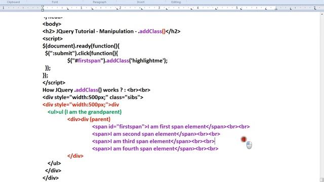Image resolution: width=324 pixels, height=182 pixels.
Task: Click the word 'highlightme' in the addClass call
Action: tap(148, 61)
